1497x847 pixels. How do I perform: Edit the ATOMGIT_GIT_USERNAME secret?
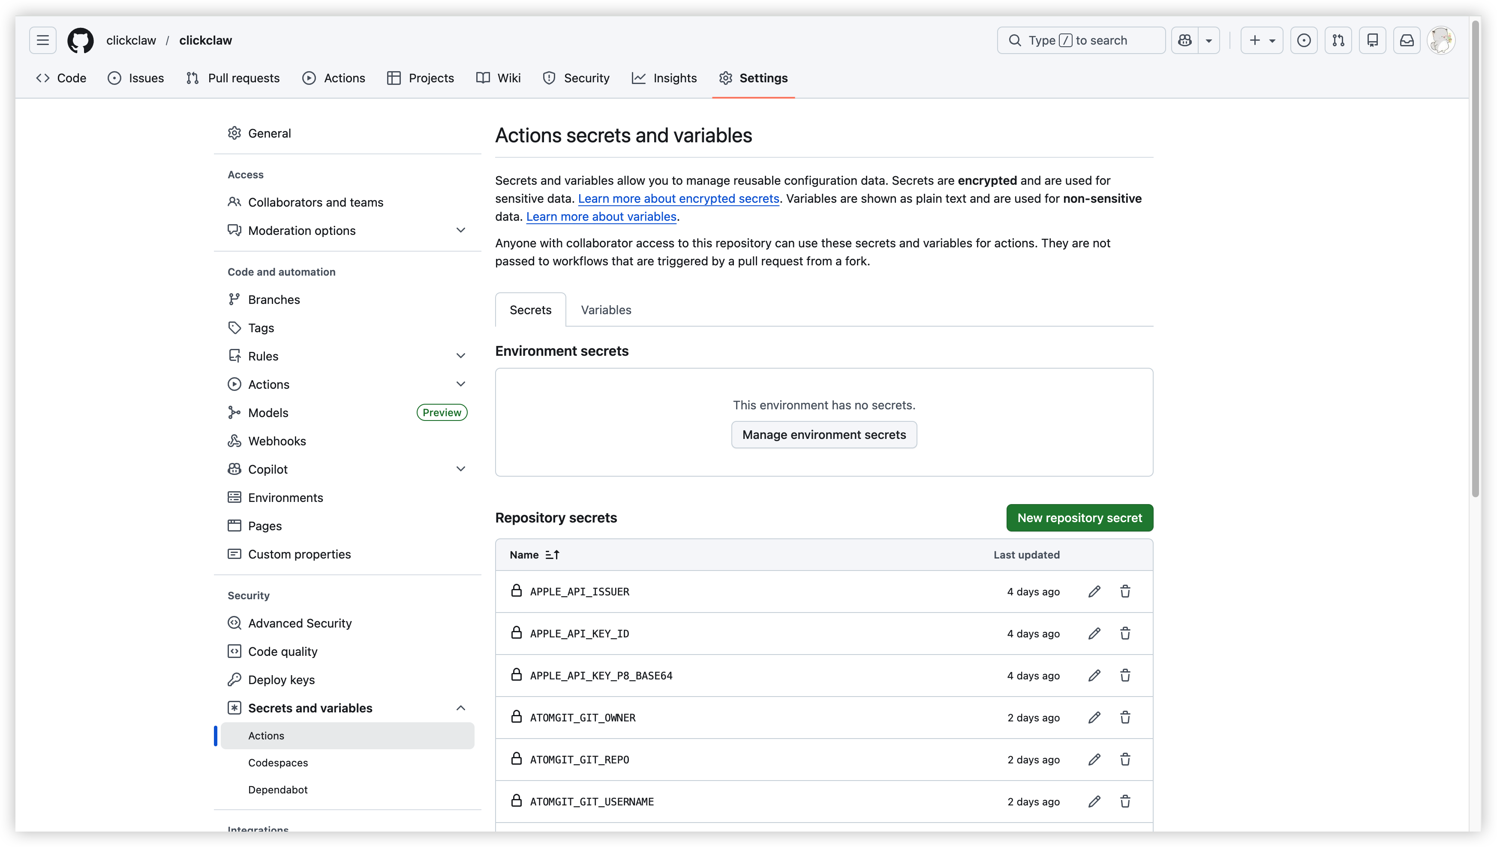pos(1094,802)
